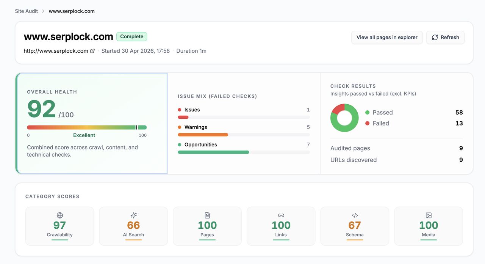Click the Refresh button
This screenshot has height=264, width=485.
(445, 37)
